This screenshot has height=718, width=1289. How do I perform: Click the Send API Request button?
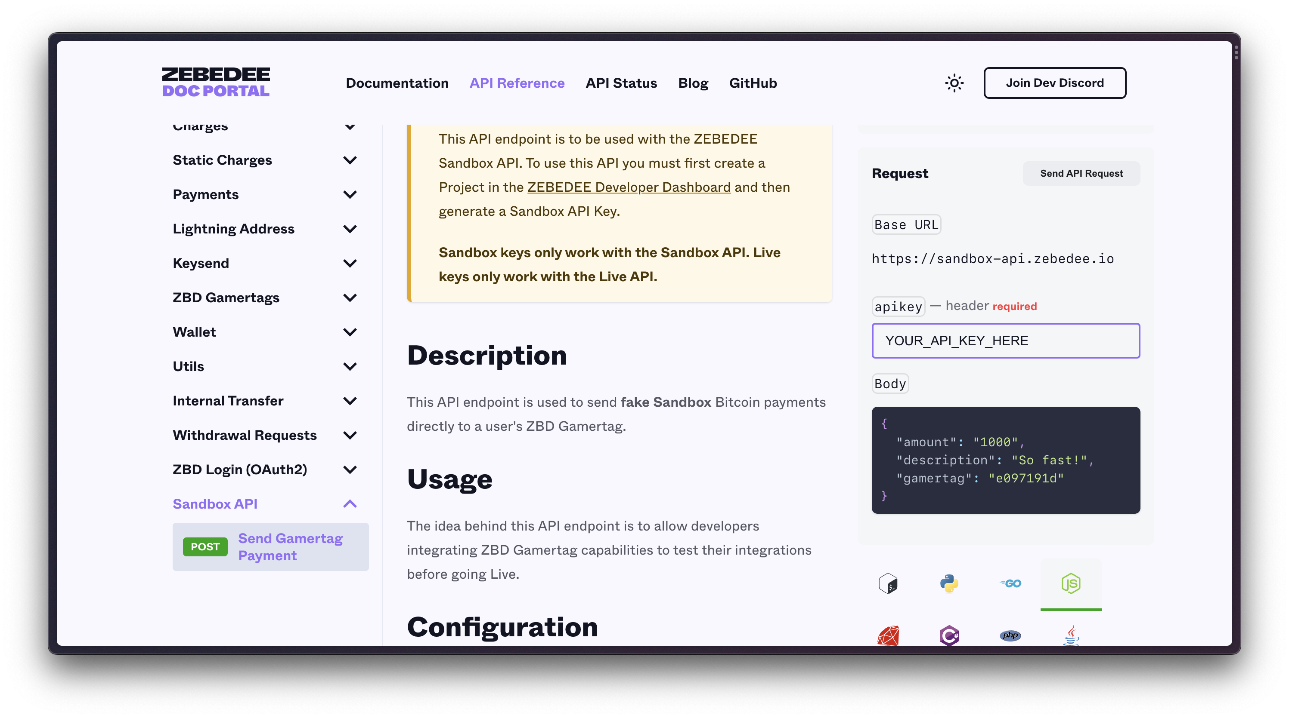click(1081, 172)
